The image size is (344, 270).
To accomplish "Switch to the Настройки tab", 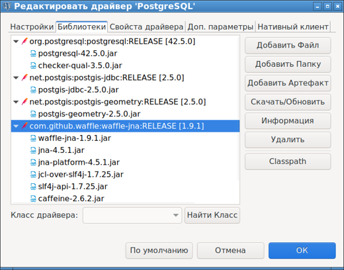I will pos(32,27).
